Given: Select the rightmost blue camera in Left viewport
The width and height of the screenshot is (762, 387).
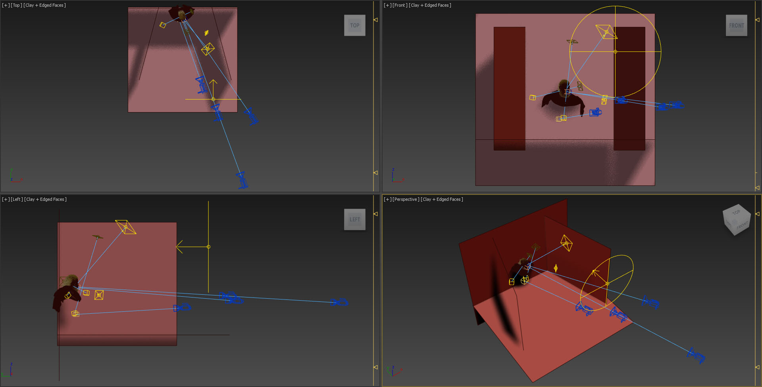Looking at the screenshot, I should coord(340,302).
